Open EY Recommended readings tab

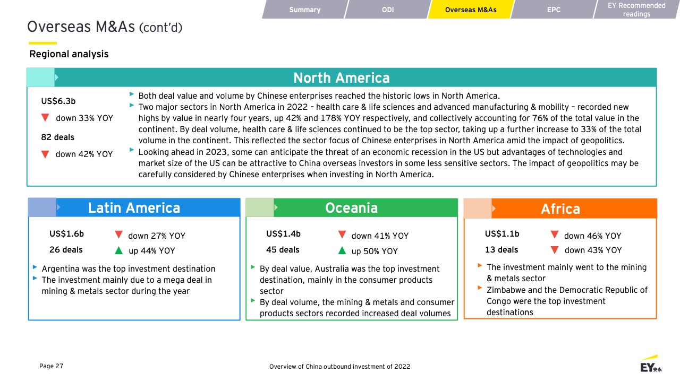tap(636, 10)
